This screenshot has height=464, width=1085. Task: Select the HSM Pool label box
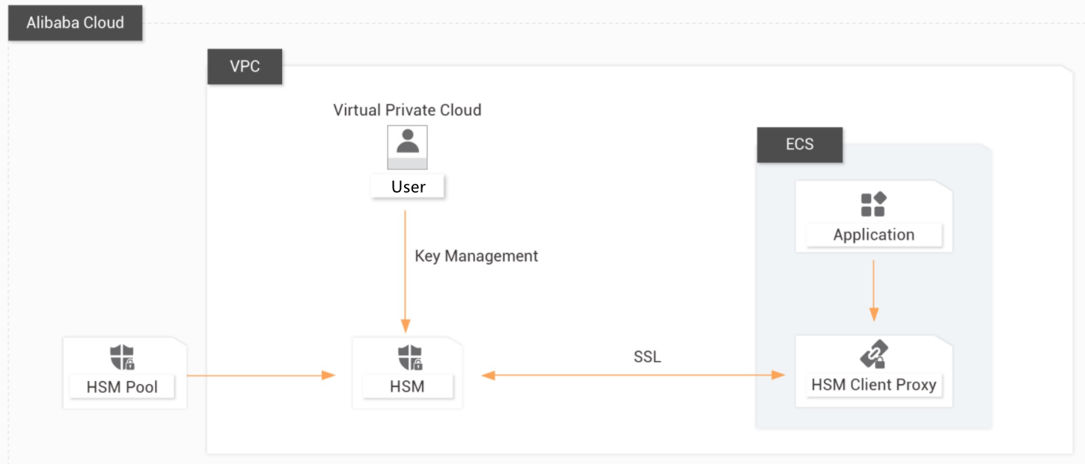(123, 387)
